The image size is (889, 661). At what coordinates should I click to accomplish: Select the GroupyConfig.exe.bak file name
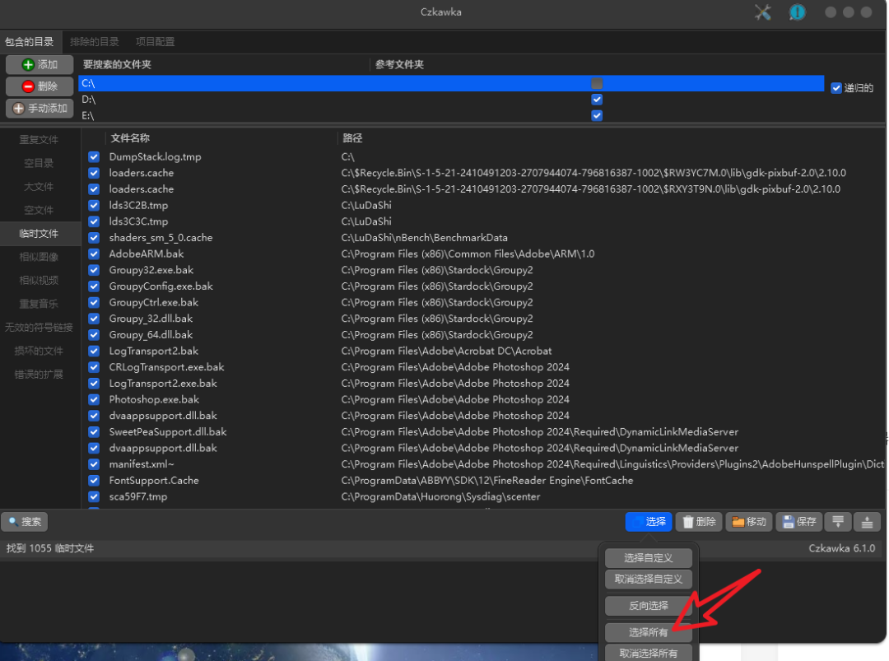(x=161, y=286)
